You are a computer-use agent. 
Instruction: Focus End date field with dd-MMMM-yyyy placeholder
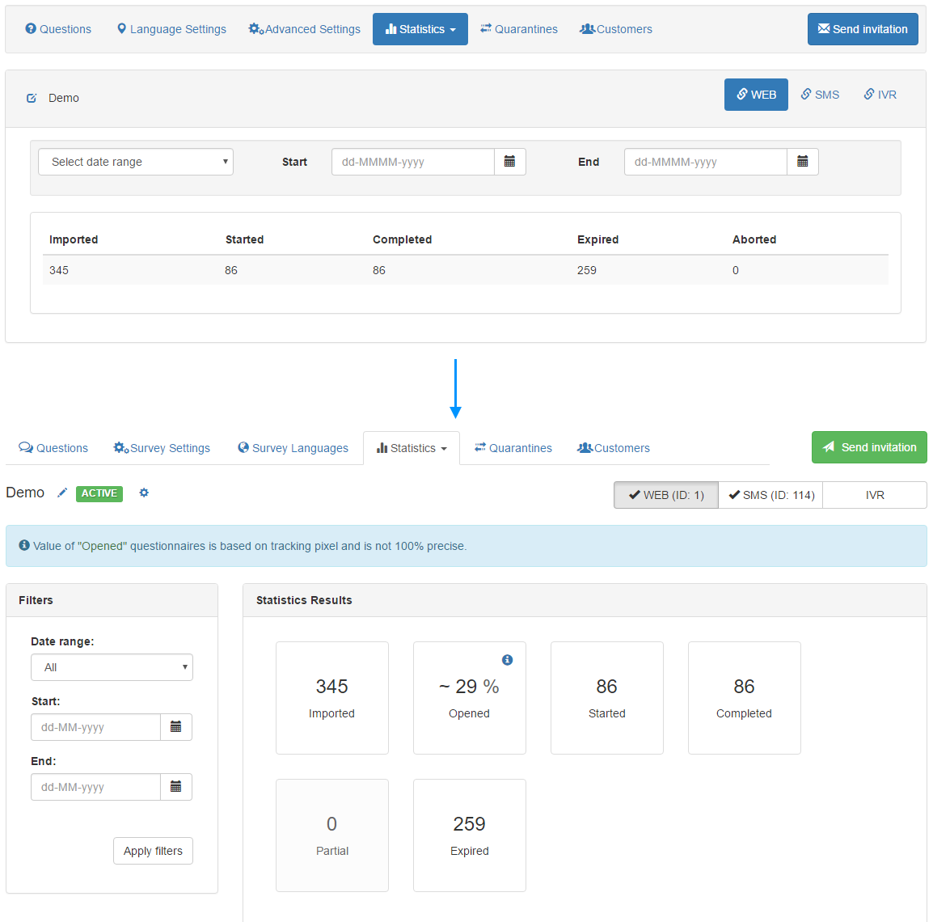click(706, 162)
